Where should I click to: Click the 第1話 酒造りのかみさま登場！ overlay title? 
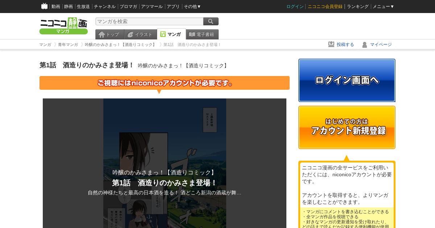click(165, 183)
